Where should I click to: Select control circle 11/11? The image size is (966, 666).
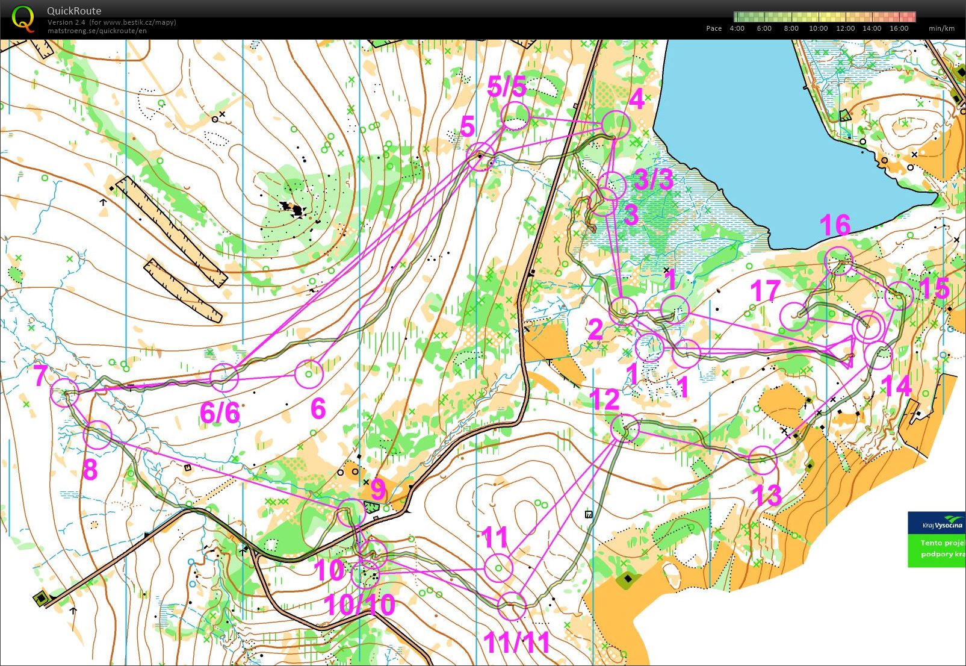(x=512, y=606)
